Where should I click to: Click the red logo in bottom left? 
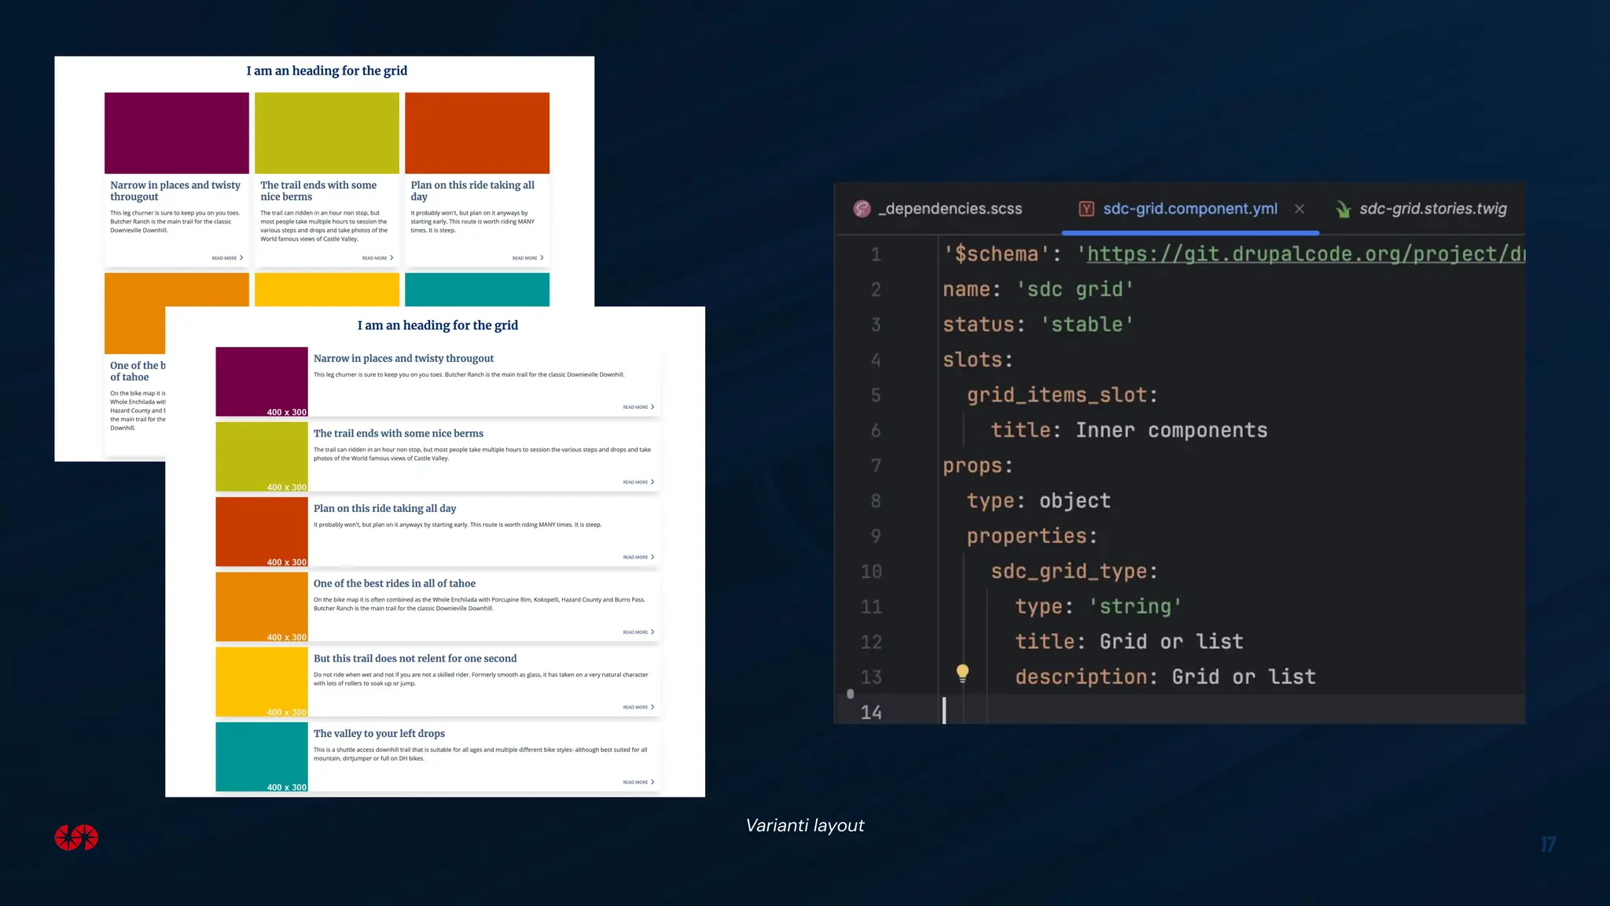[76, 838]
